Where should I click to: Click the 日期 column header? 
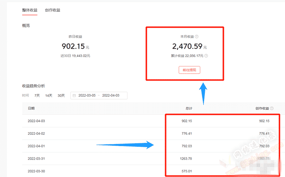[x=31, y=108]
